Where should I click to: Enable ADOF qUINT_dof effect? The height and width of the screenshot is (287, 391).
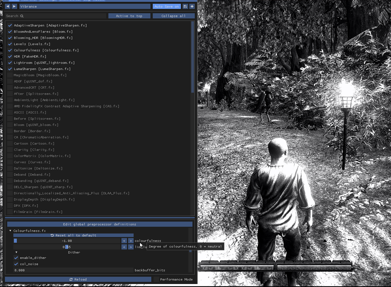pos(10,81)
